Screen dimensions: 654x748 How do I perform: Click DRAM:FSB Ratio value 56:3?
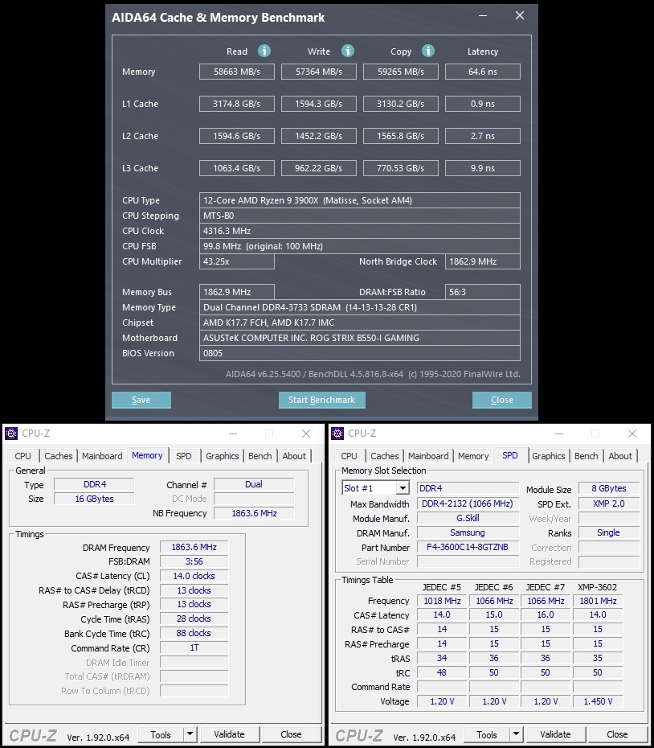pyautogui.click(x=483, y=292)
